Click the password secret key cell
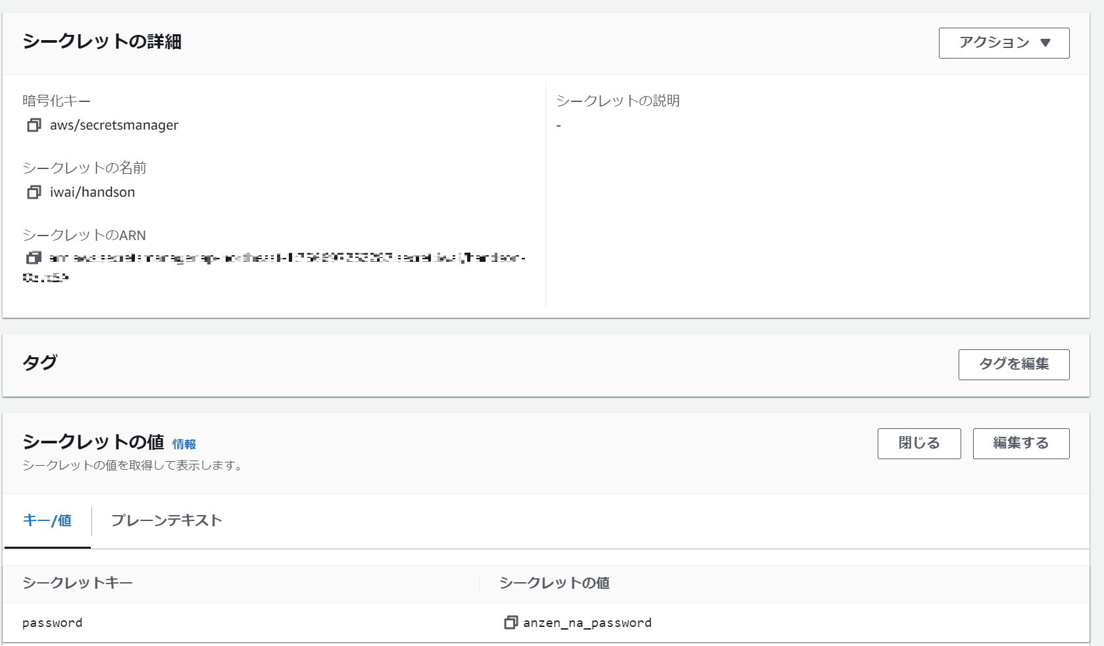The image size is (1104, 646). (53, 623)
